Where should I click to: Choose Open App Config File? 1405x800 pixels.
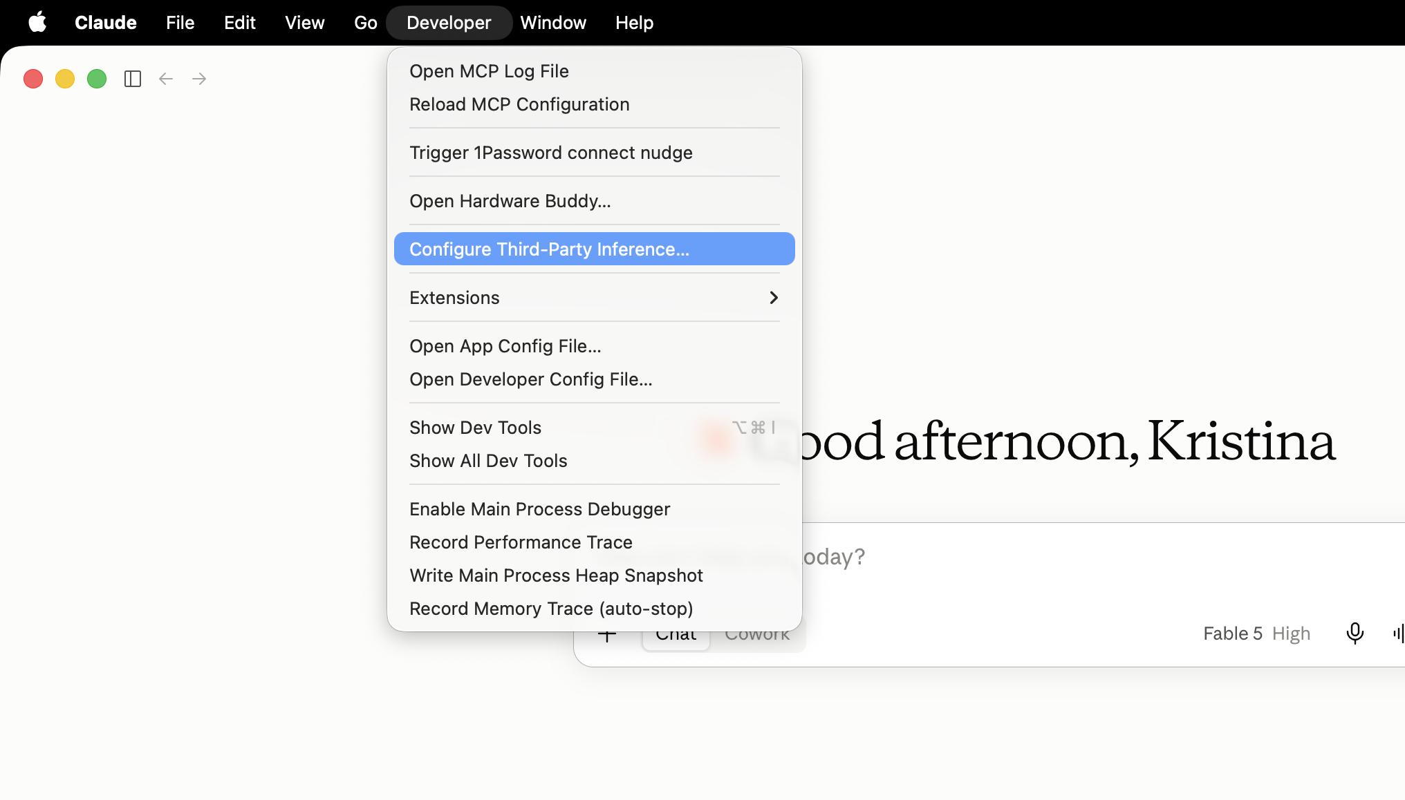595,346
